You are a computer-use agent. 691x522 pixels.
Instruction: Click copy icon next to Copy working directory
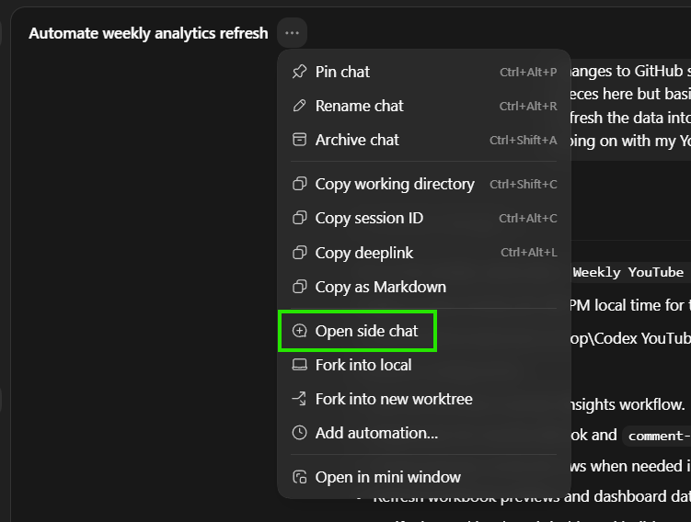[300, 184]
